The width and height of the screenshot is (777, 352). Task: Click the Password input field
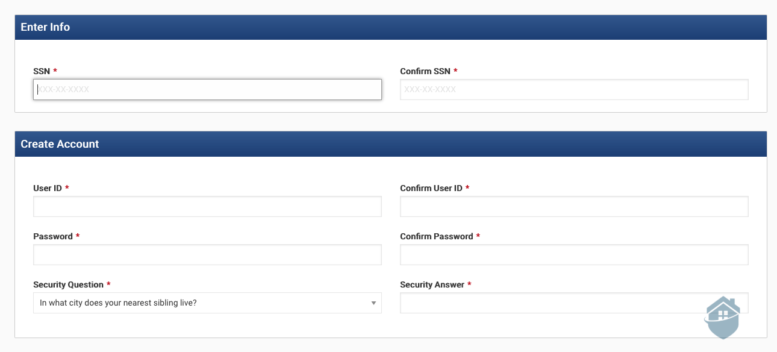pos(207,254)
